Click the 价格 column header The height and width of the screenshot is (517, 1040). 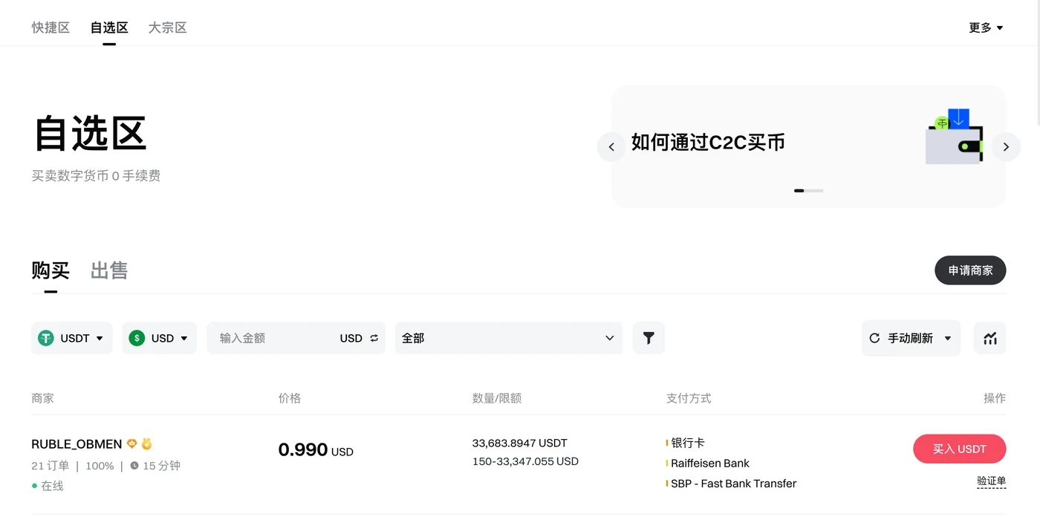pyautogui.click(x=290, y=398)
